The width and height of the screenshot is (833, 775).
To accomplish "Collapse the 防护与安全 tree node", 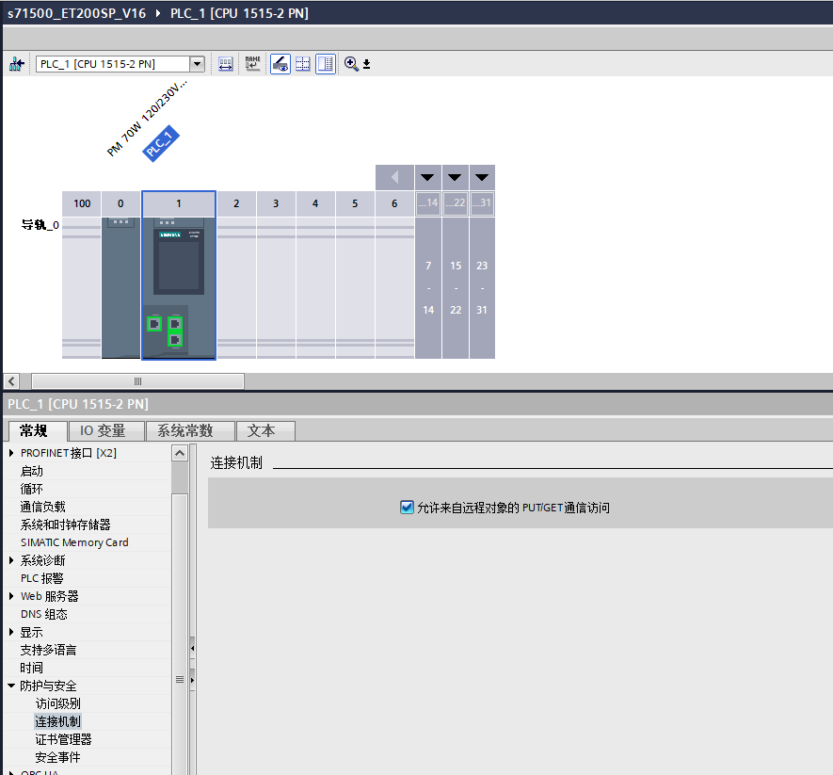I will tap(11, 686).
